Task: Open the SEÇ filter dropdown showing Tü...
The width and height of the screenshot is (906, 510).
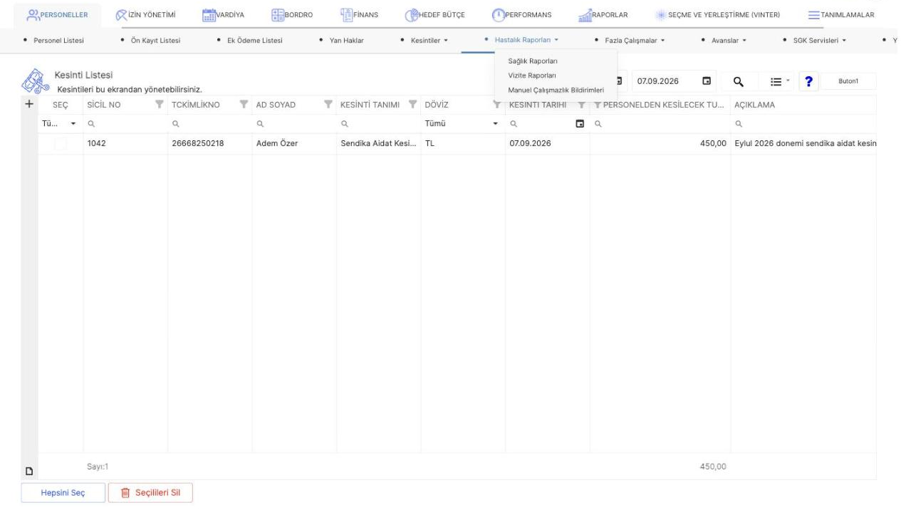Action: (x=73, y=124)
